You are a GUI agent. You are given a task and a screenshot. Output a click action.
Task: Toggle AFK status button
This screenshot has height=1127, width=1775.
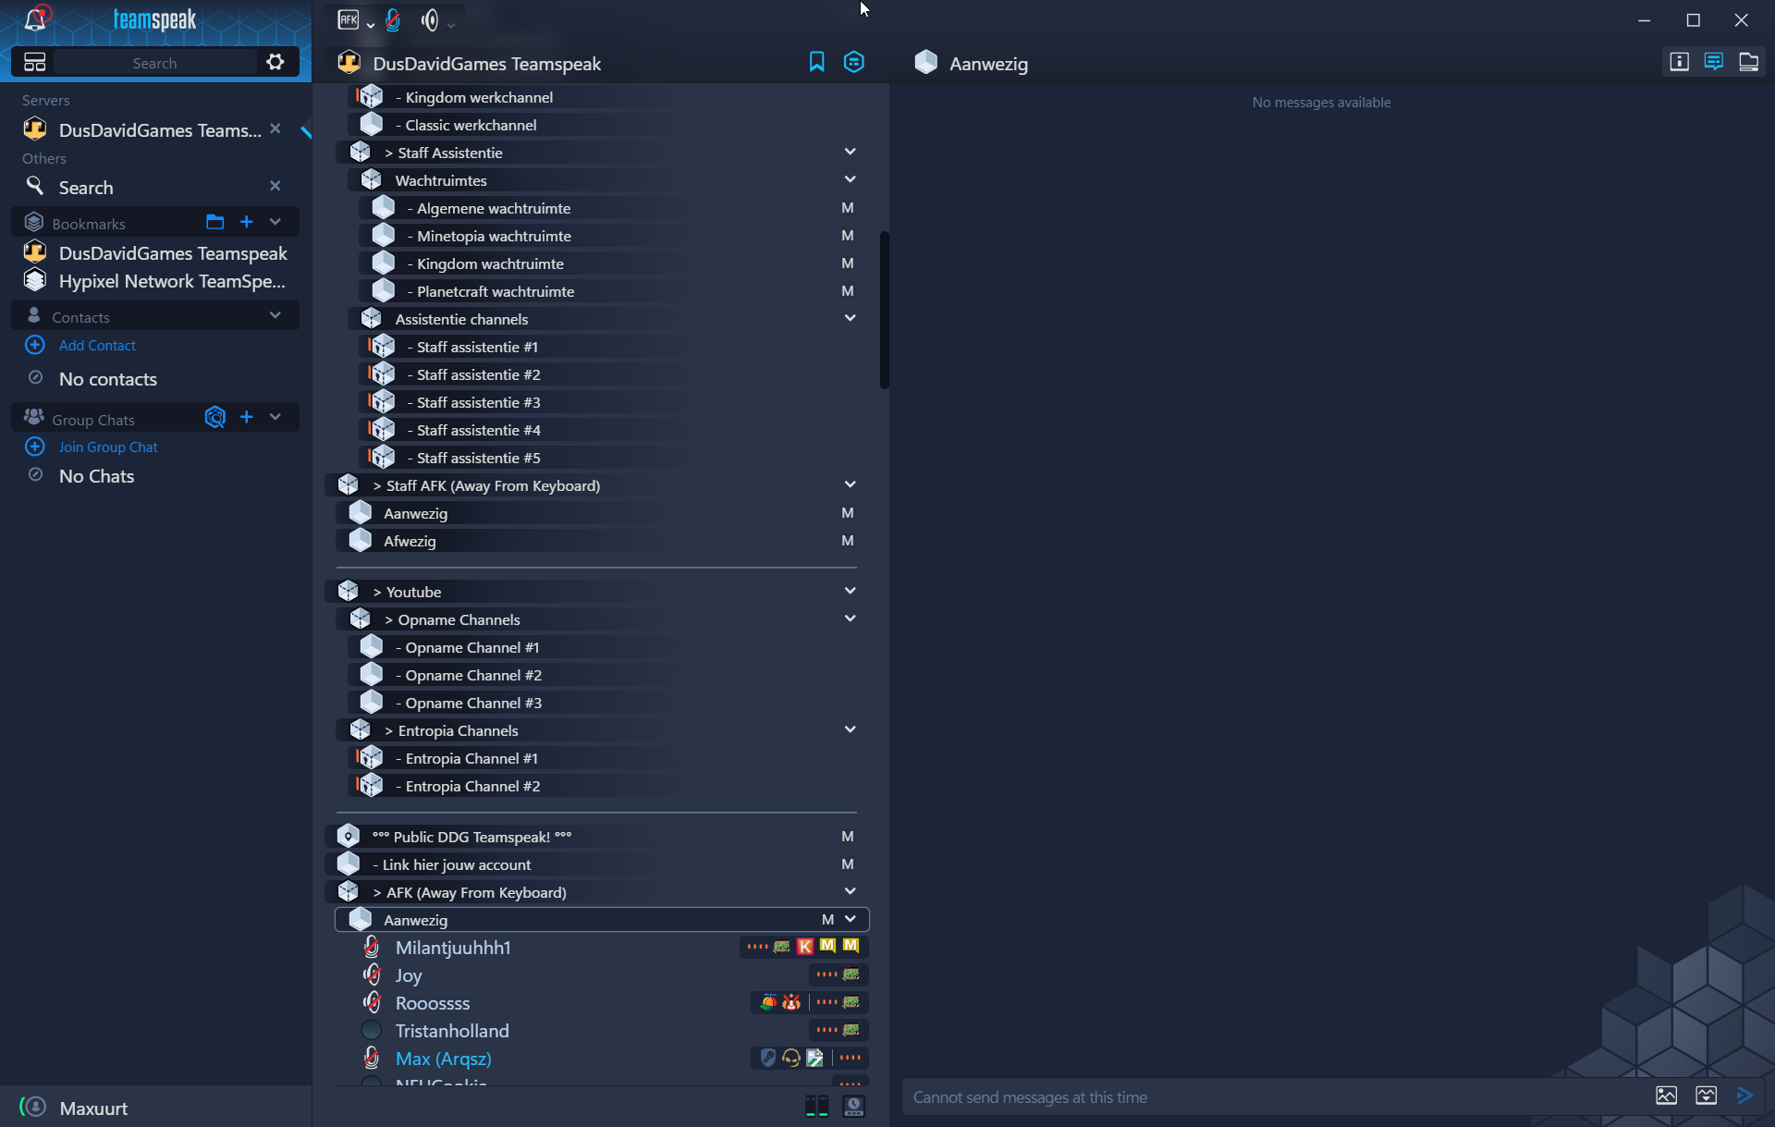pyautogui.click(x=349, y=20)
